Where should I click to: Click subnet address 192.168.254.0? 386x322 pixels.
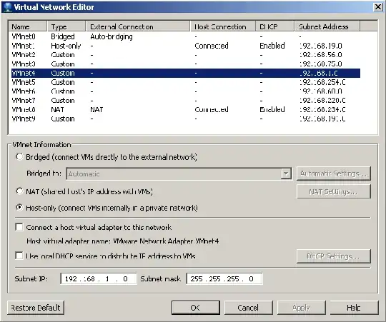click(322, 82)
